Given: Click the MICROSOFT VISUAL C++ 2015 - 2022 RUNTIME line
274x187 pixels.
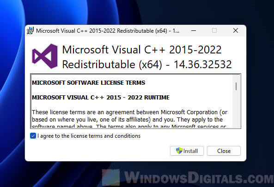Looking at the screenshot, I should [x=101, y=98].
